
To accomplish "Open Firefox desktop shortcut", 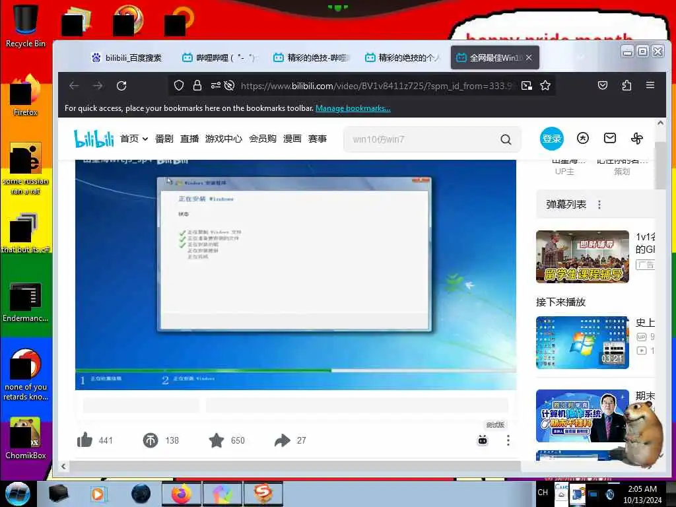I will click(x=26, y=96).
